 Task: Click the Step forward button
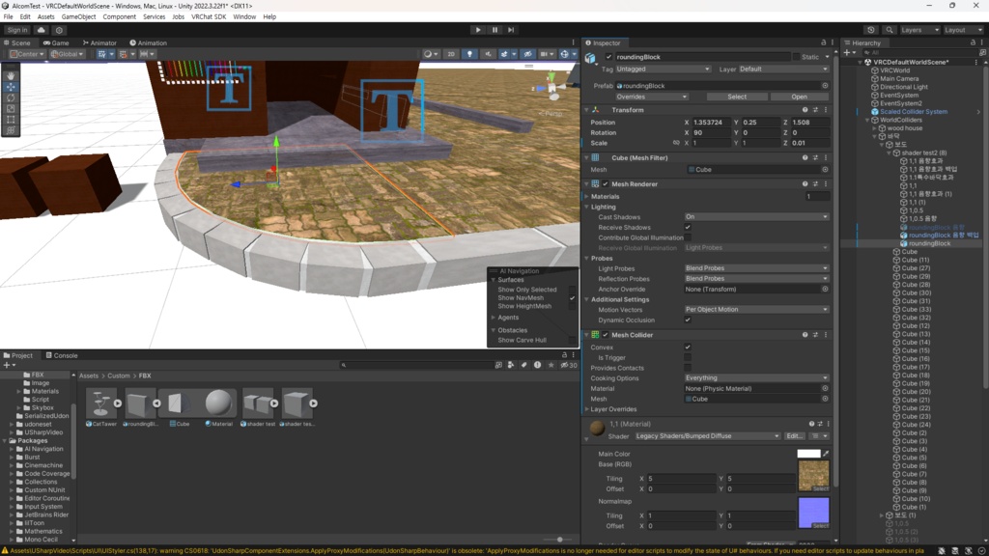click(511, 30)
